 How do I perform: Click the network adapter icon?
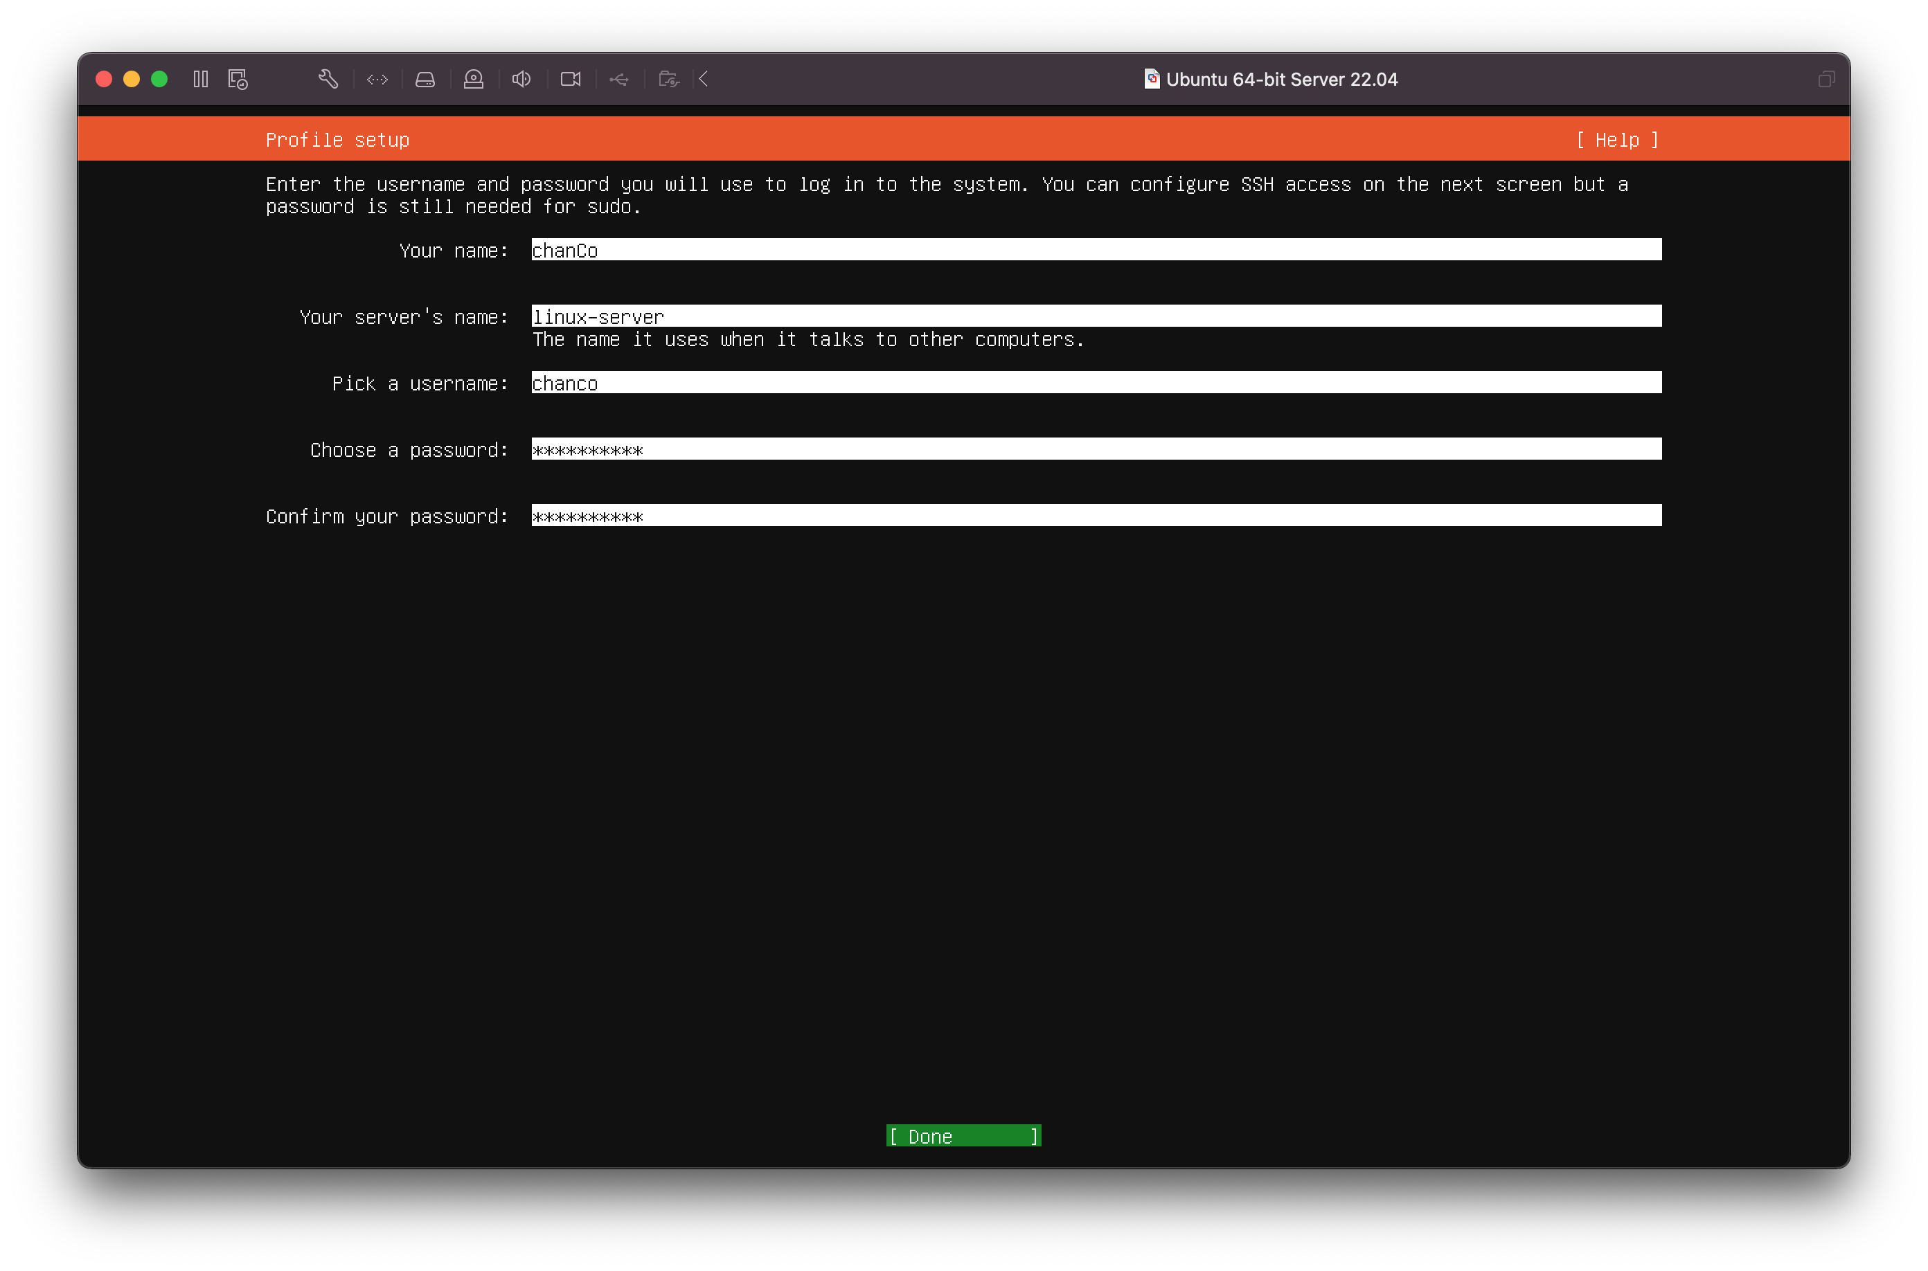(377, 79)
